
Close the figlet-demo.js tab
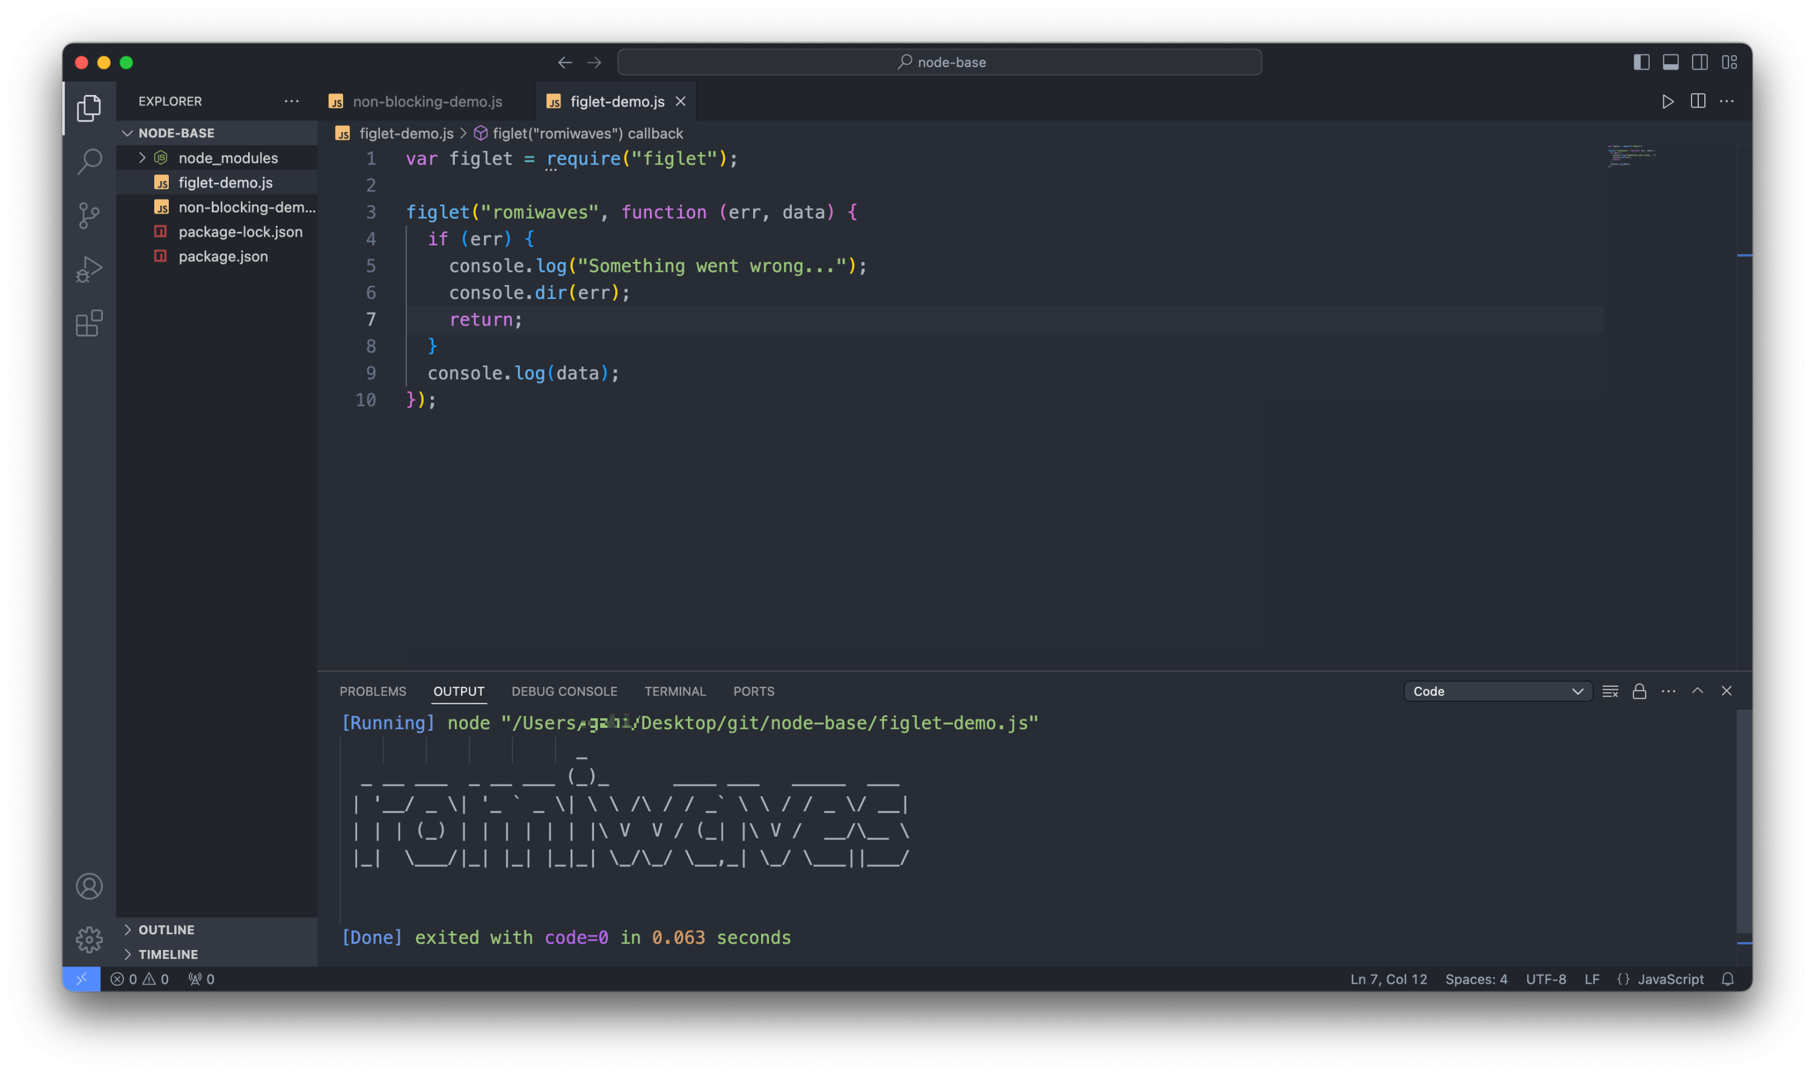point(680,101)
